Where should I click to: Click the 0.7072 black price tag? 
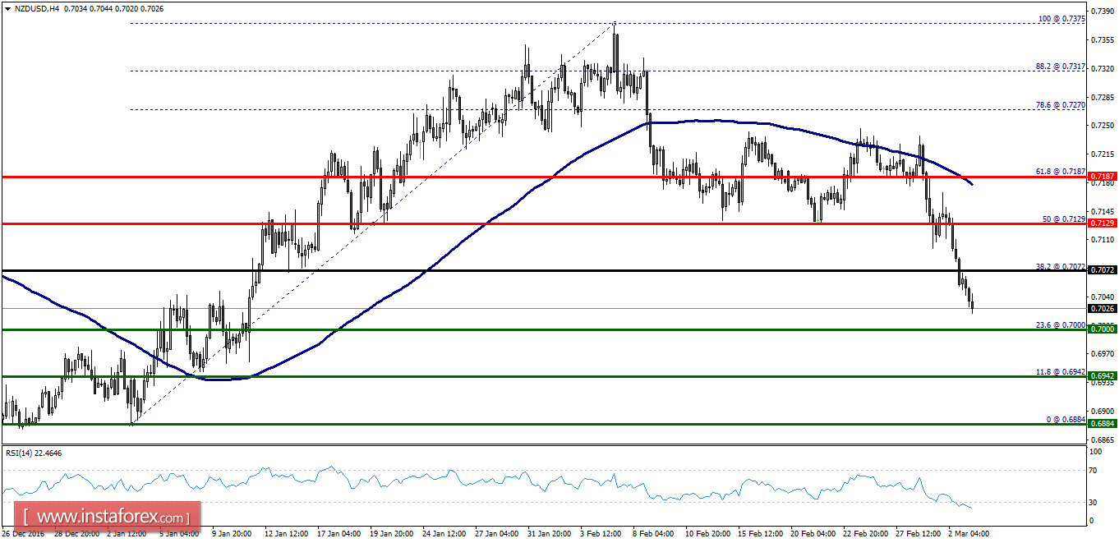[1101, 269]
